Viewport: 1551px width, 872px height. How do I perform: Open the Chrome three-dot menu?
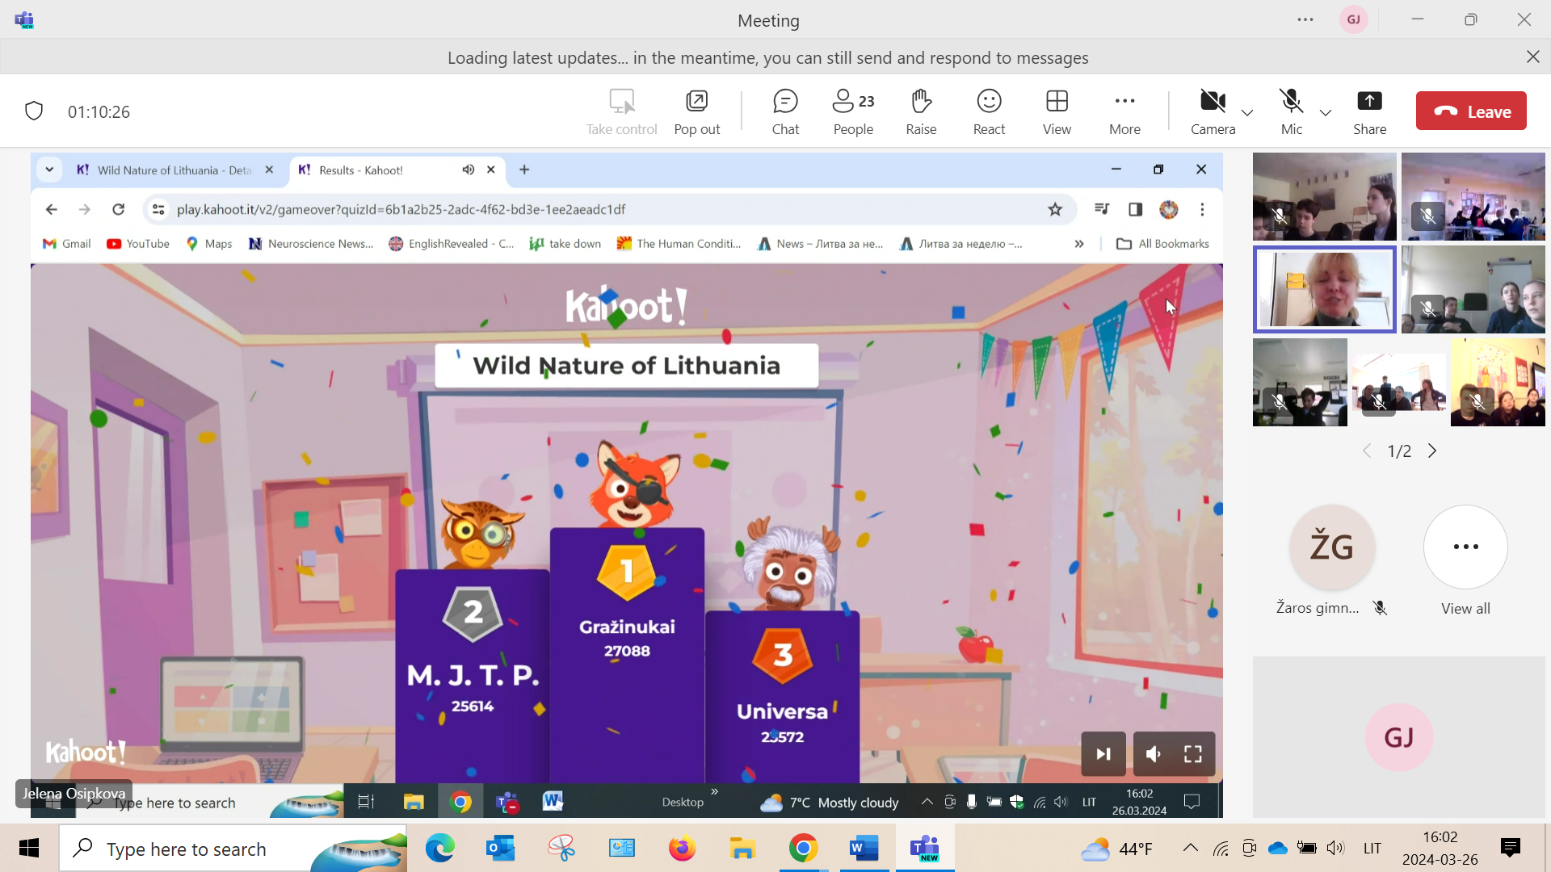[1202, 209]
